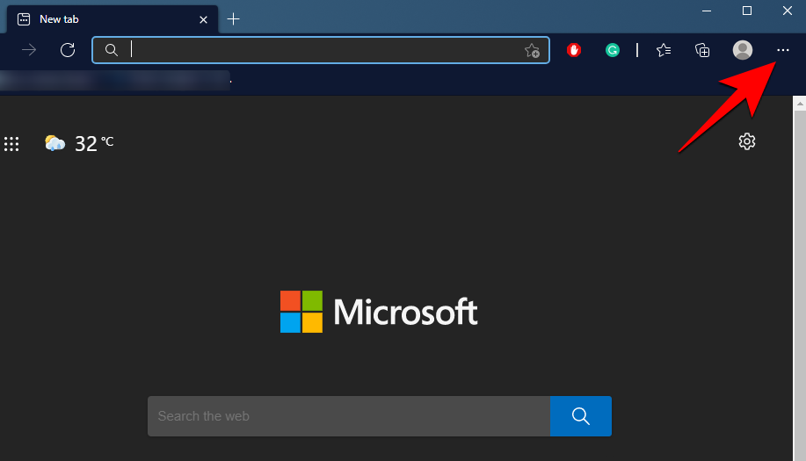Minimize the browser window
The width and height of the screenshot is (806, 461).
pyautogui.click(x=707, y=11)
